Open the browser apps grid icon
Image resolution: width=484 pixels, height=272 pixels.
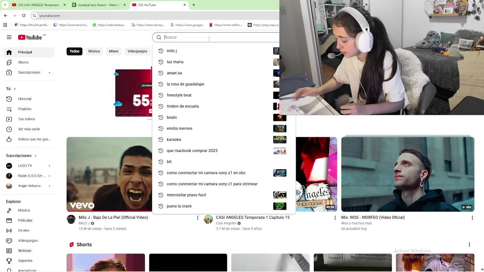(5, 25)
